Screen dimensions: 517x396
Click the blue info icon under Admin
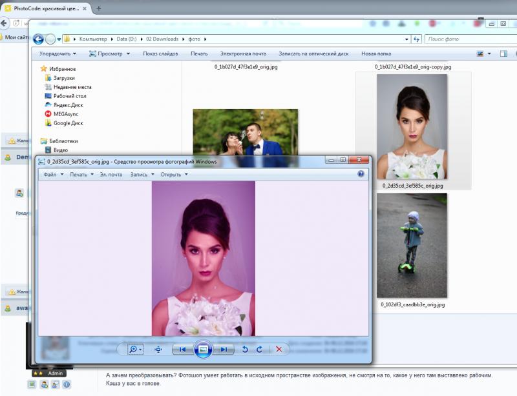pyautogui.click(x=67, y=384)
